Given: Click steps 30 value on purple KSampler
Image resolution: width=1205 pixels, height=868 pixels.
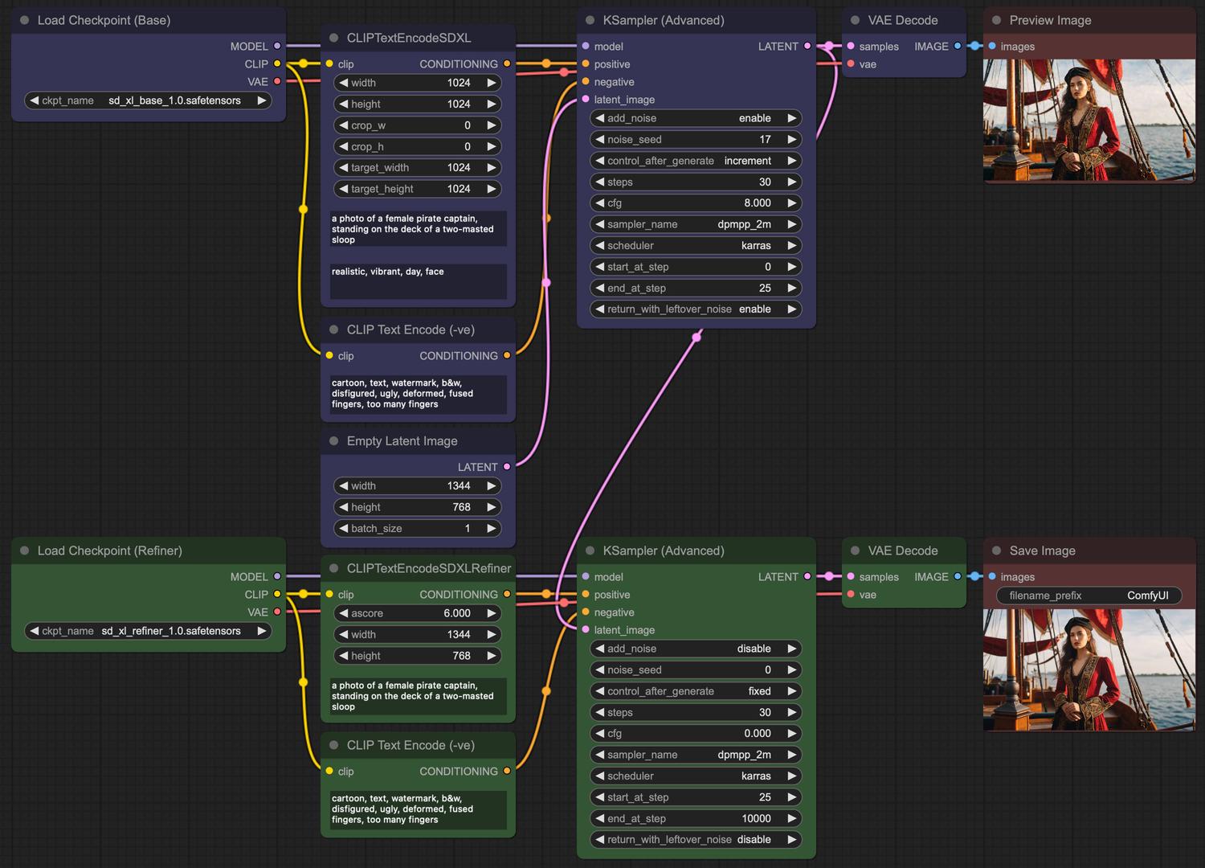Looking at the screenshot, I should tap(765, 182).
